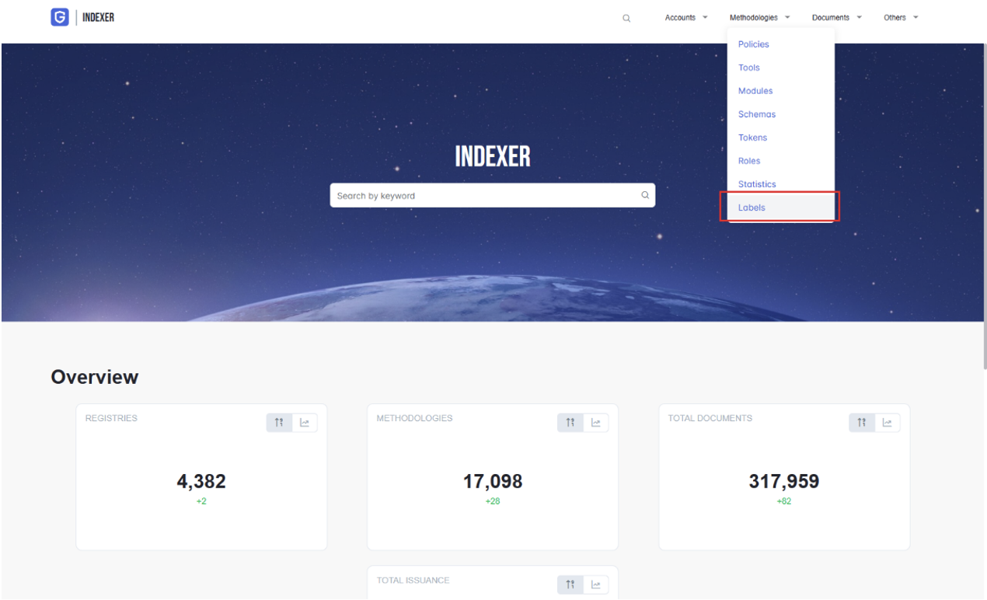Toggle Registries card counter view
The image size is (987, 600).
click(x=279, y=423)
